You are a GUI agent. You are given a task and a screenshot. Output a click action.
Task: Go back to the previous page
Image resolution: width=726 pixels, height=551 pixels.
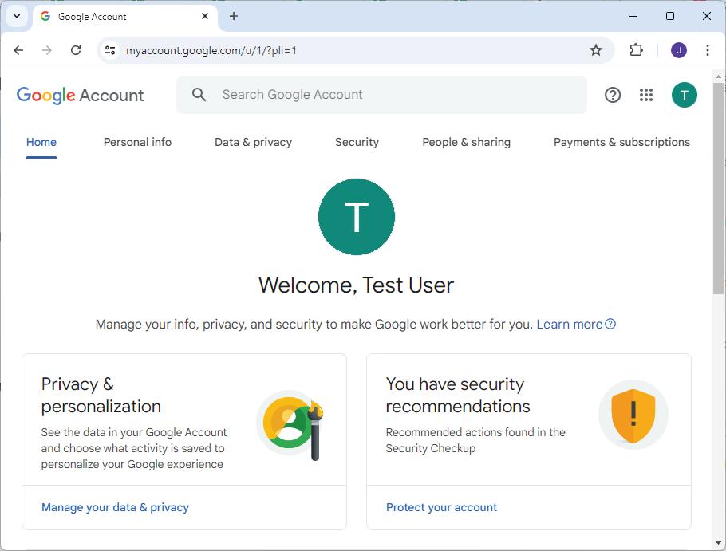click(x=18, y=50)
